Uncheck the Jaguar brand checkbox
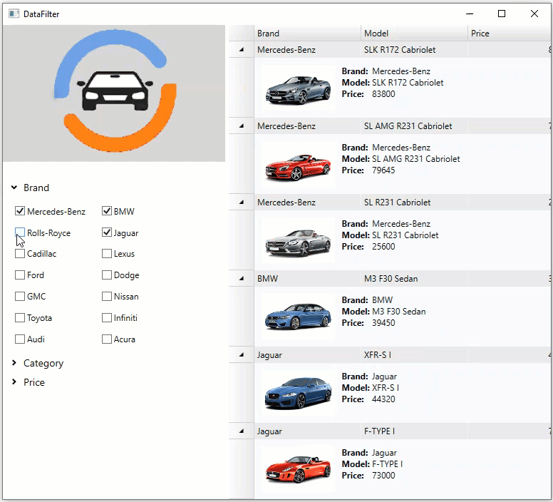Image resolution: width=553 pixels, height=502 pixels. pos(106,232)
